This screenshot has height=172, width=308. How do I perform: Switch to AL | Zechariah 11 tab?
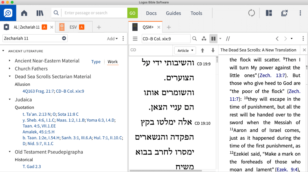(x=27, y=27)
